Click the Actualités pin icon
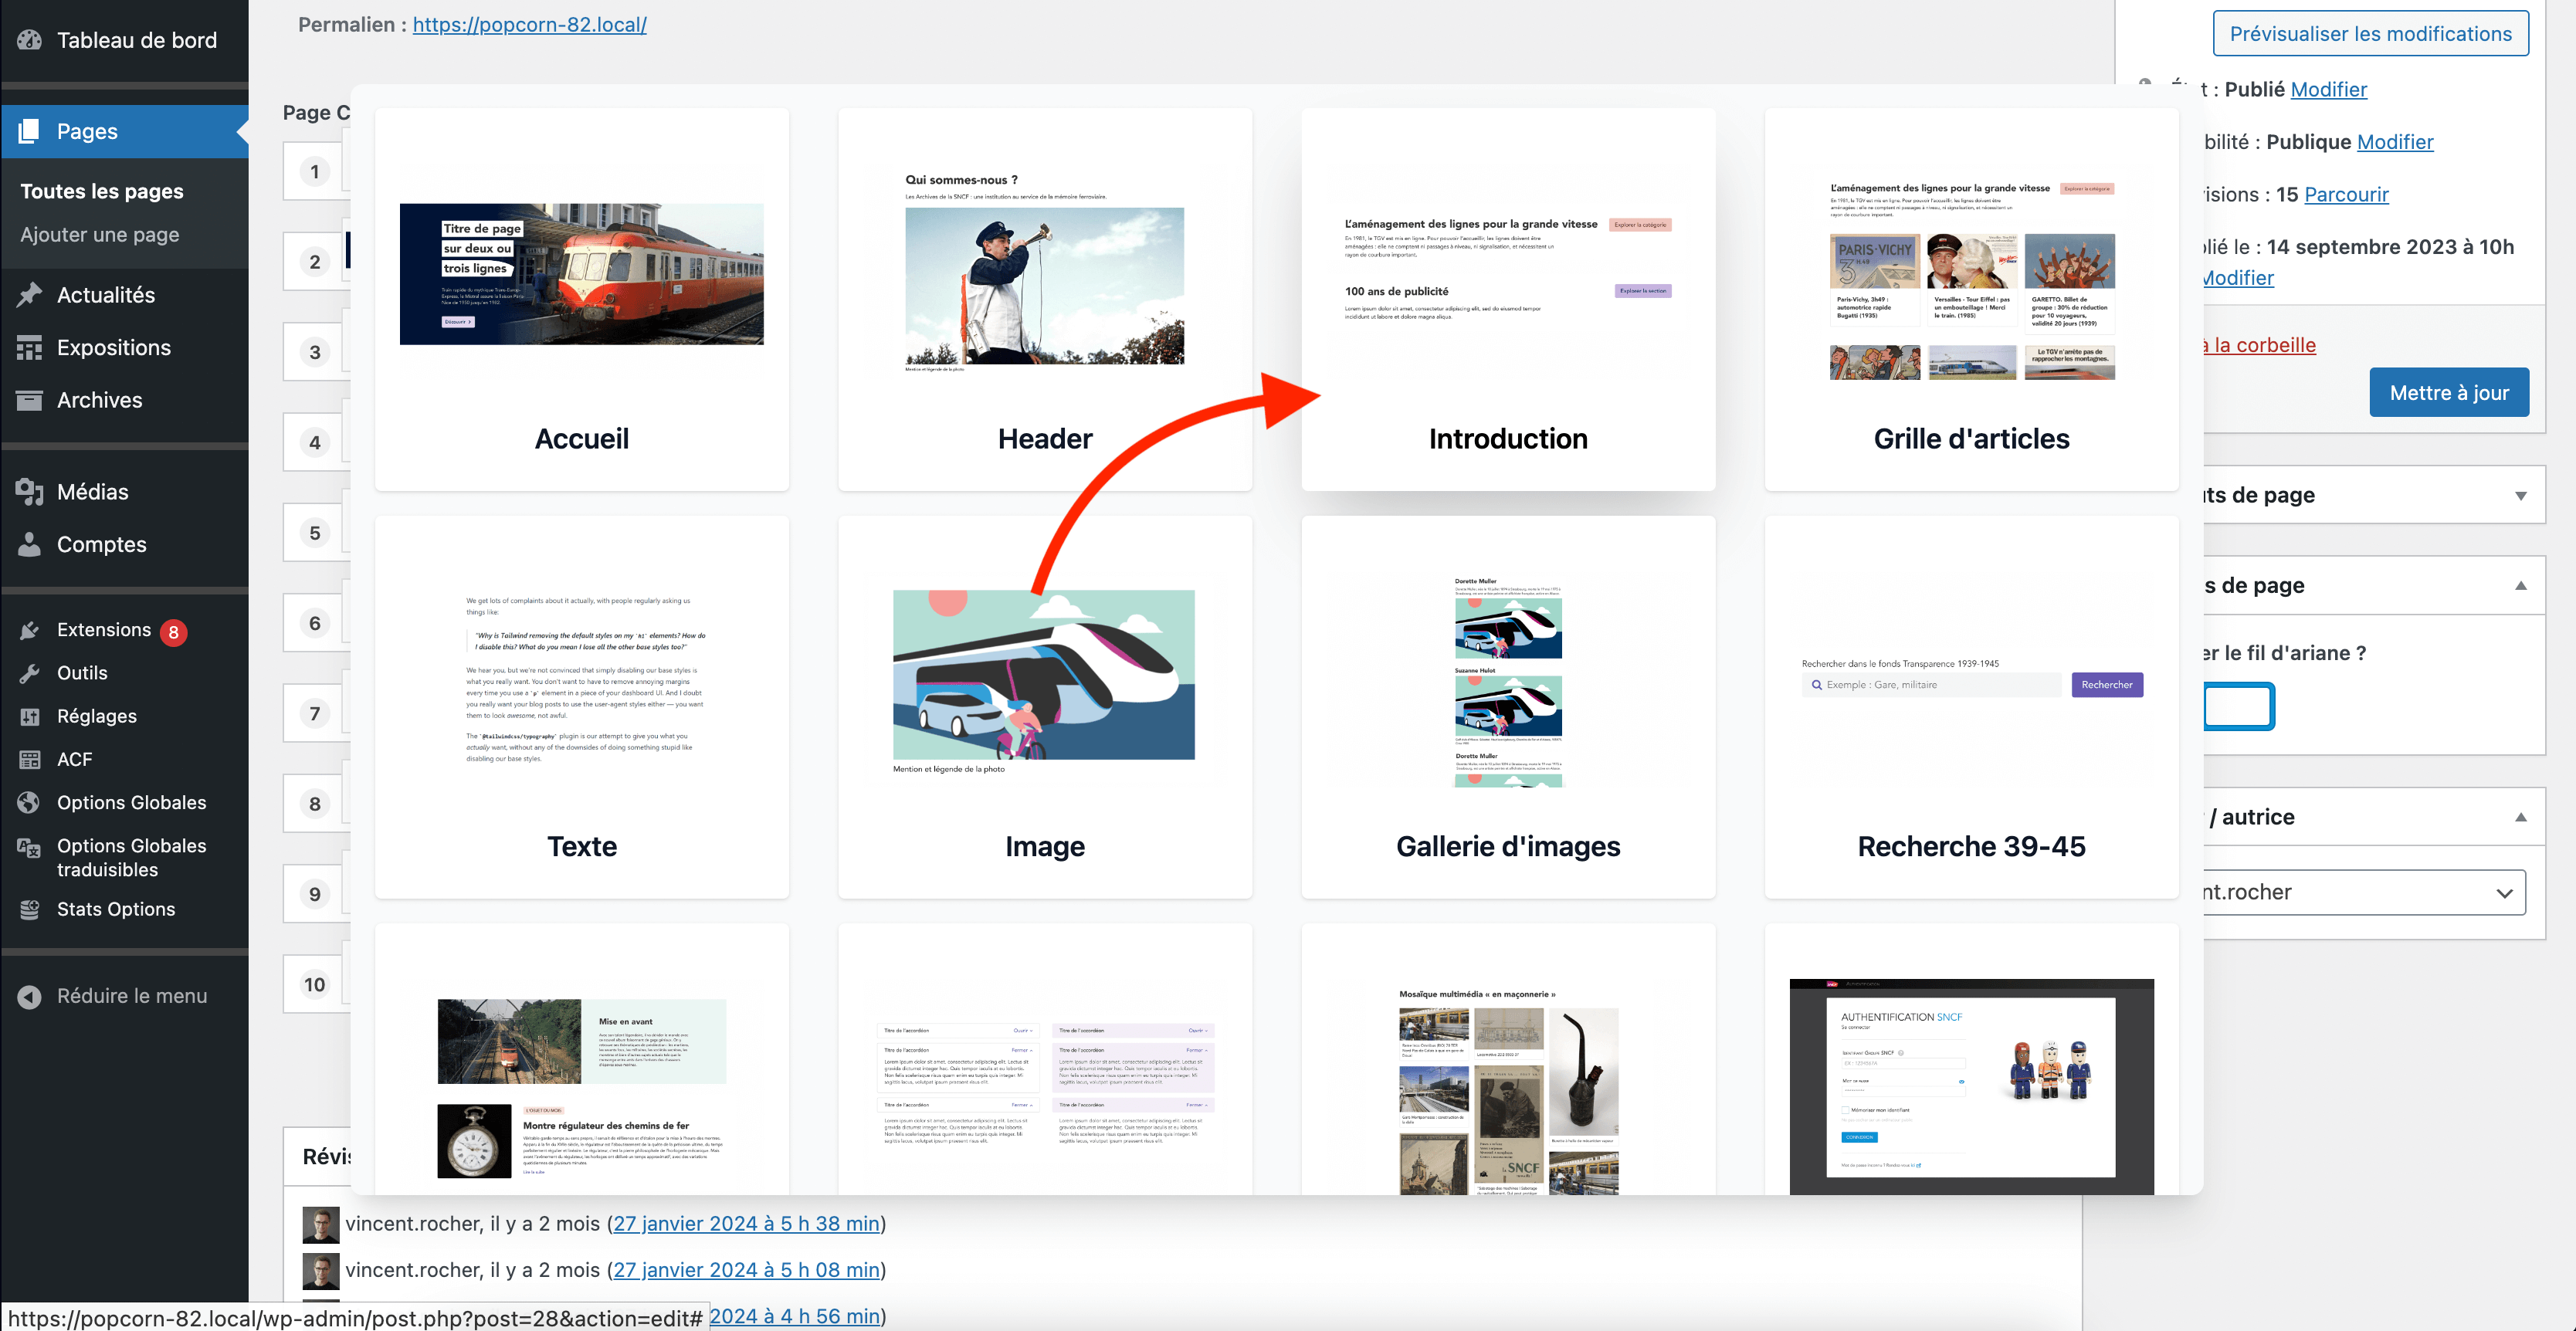The height and width of the screenshot is (1331, 2576). click(30, 295)
